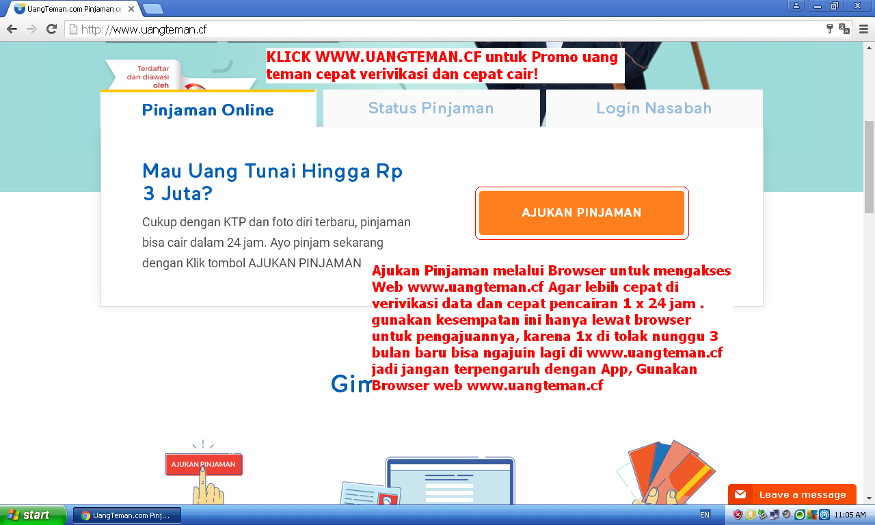875x525 pixels.
Task: Click the red Ajukan Pinjaman melalui Browser notice
Action: (x=552, y=328)
